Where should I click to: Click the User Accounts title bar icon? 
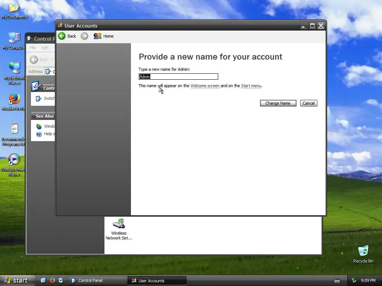pyautogui.click(x=60, y=25)
